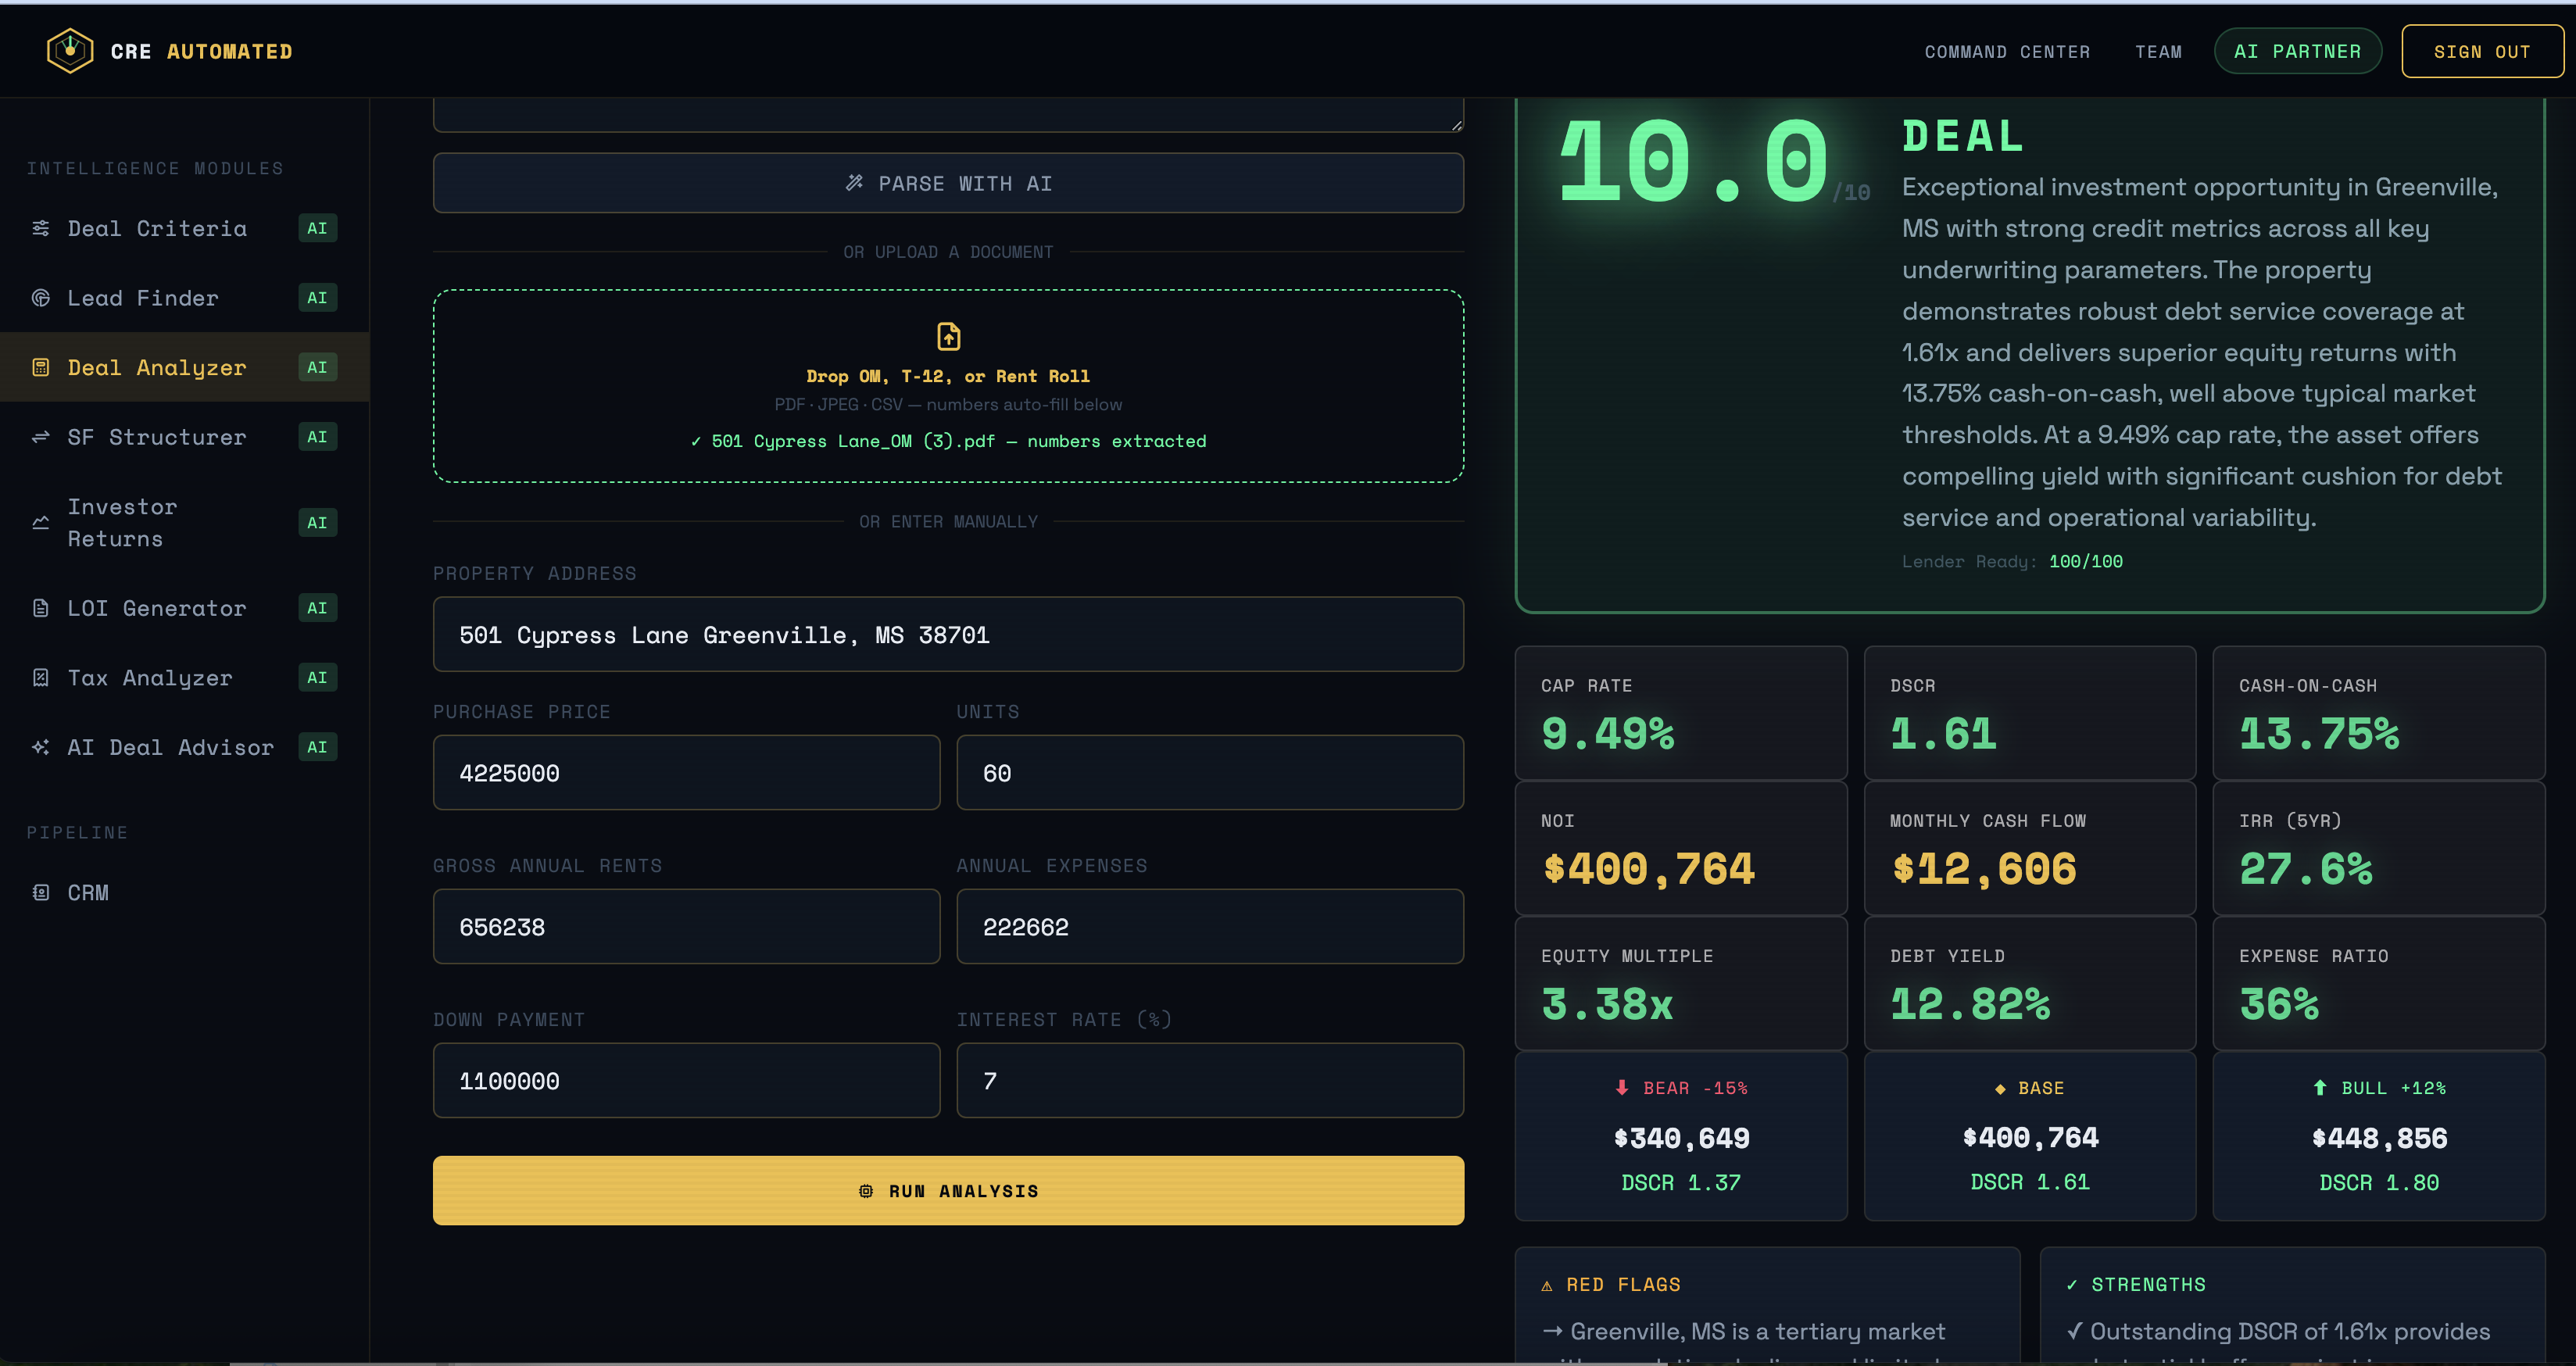Click the 10.0 deal score
Image resolution: width=2576 pixels, height=1366 pixels.
click(1694, 162)
